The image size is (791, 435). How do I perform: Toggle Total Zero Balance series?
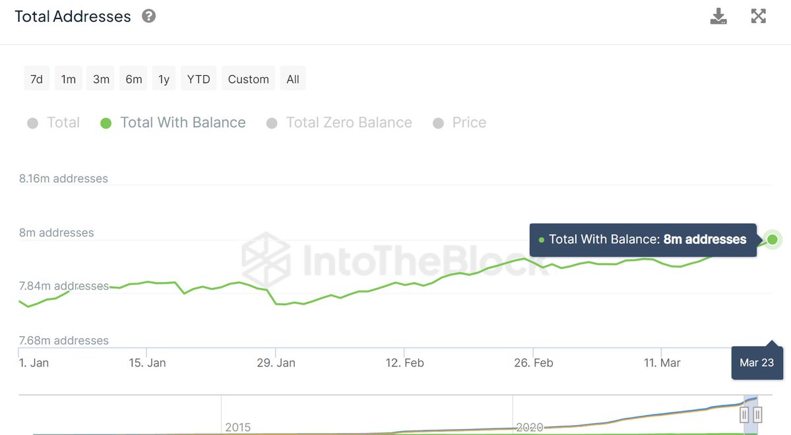click(339, 123)
